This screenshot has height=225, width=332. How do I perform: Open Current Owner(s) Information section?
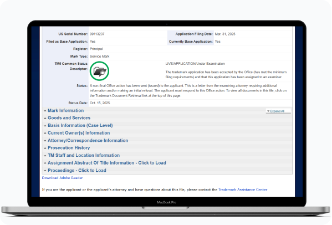point(79,133)
